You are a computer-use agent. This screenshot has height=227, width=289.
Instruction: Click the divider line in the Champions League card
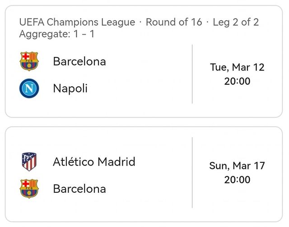pyautogui.click(x=192, y=74)
